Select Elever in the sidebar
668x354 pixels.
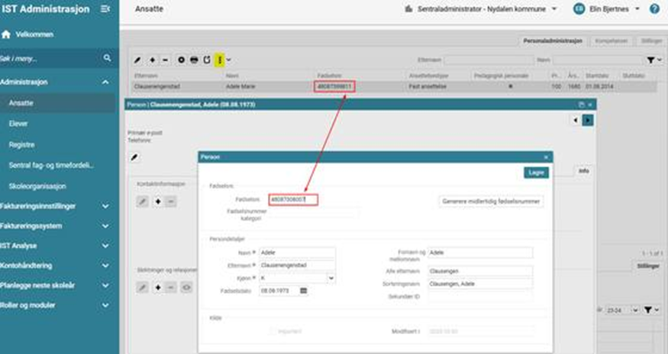tap(20, 123)
